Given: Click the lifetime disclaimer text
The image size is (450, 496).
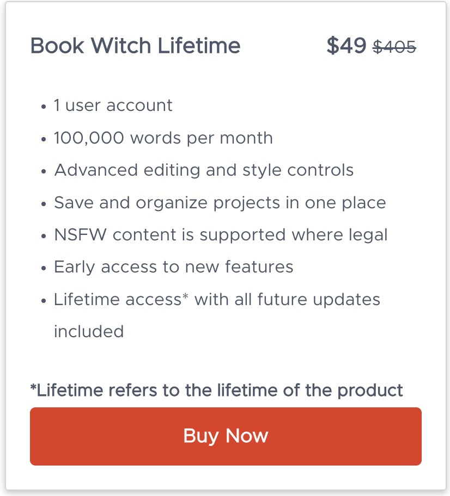Looking at the screenshot, I should point(216,390).
